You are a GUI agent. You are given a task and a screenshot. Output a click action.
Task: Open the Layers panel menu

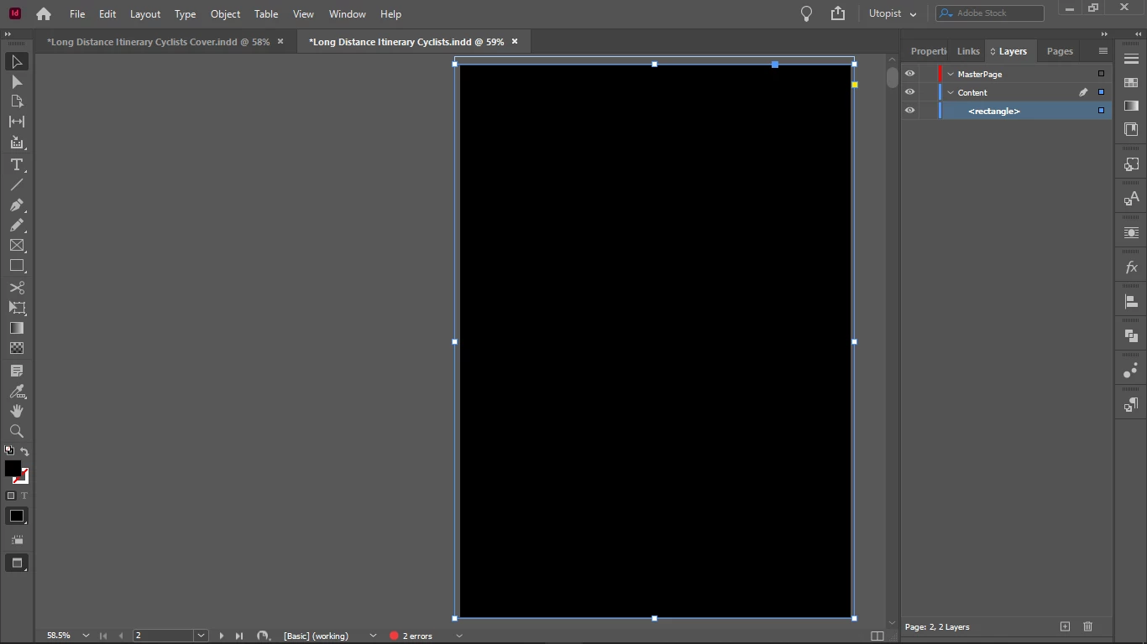[1102, 51]
